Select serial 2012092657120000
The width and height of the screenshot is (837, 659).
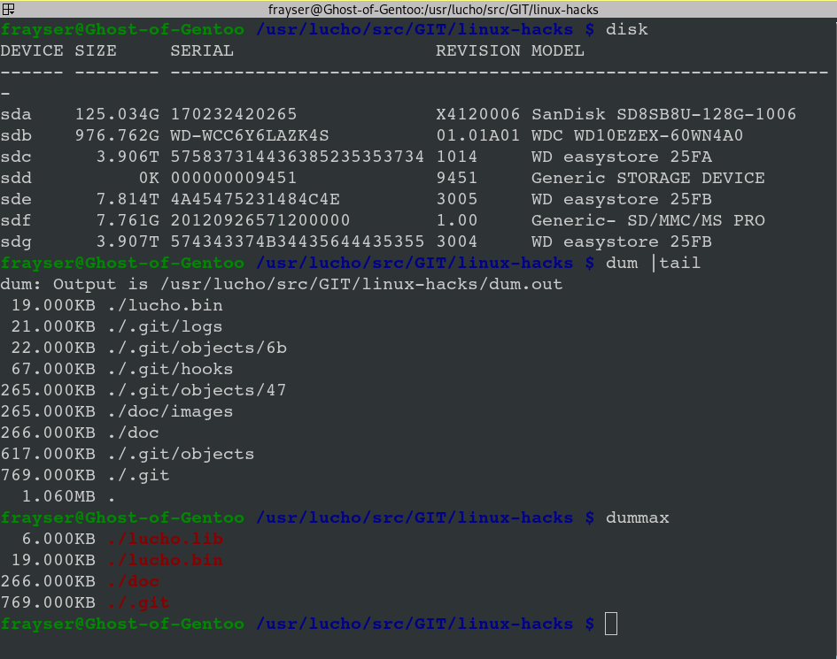260,220
